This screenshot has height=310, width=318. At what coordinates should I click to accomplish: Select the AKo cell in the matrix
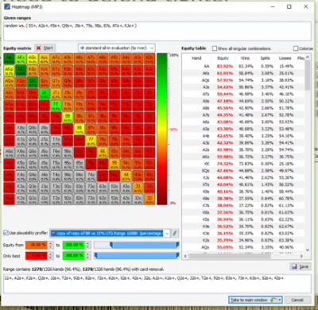(x=9, y=71)
